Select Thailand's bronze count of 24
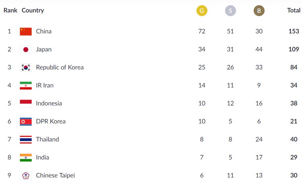Viewport: 302px width, 185px height. (x=259, y=139)
